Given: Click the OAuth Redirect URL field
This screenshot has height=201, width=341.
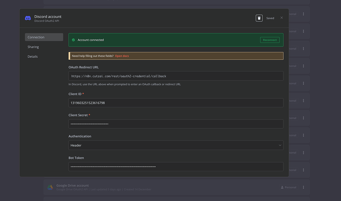Looking at the screenshot, I should point(176,76).
